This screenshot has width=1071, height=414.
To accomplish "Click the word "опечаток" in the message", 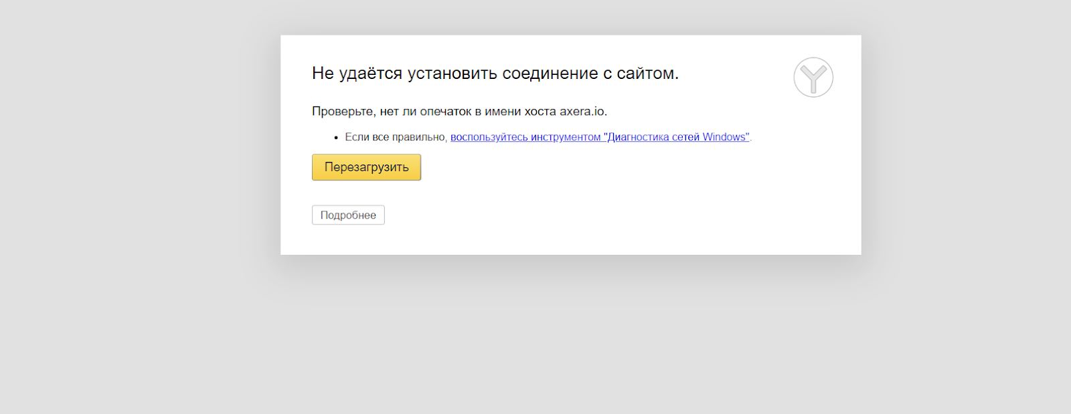I will [x=445, y=112].
